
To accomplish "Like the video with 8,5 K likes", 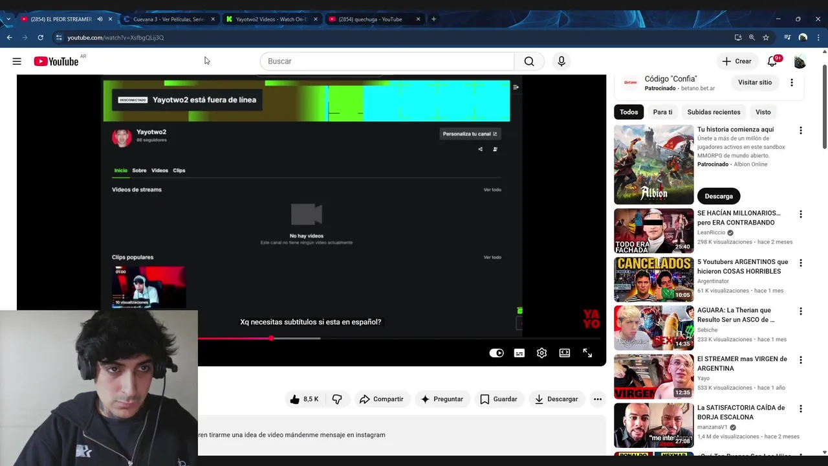I will (304, 399).
